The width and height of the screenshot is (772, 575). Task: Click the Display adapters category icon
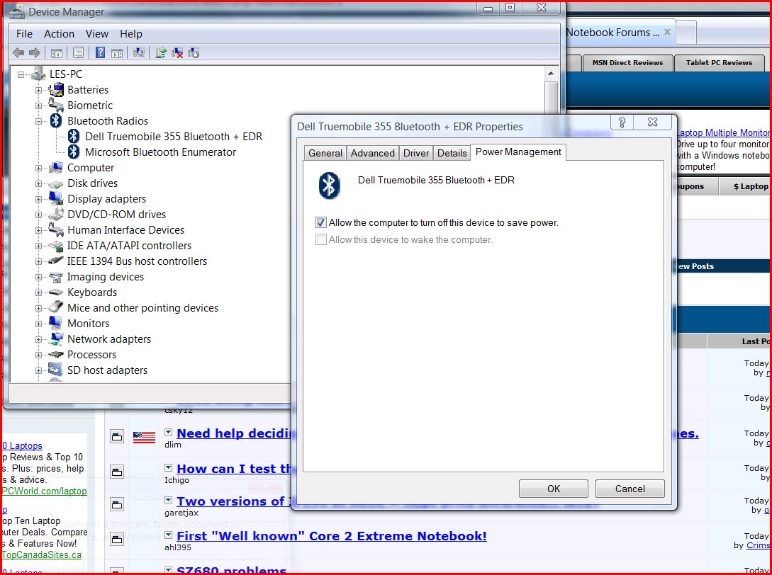[x=56, y=198]
